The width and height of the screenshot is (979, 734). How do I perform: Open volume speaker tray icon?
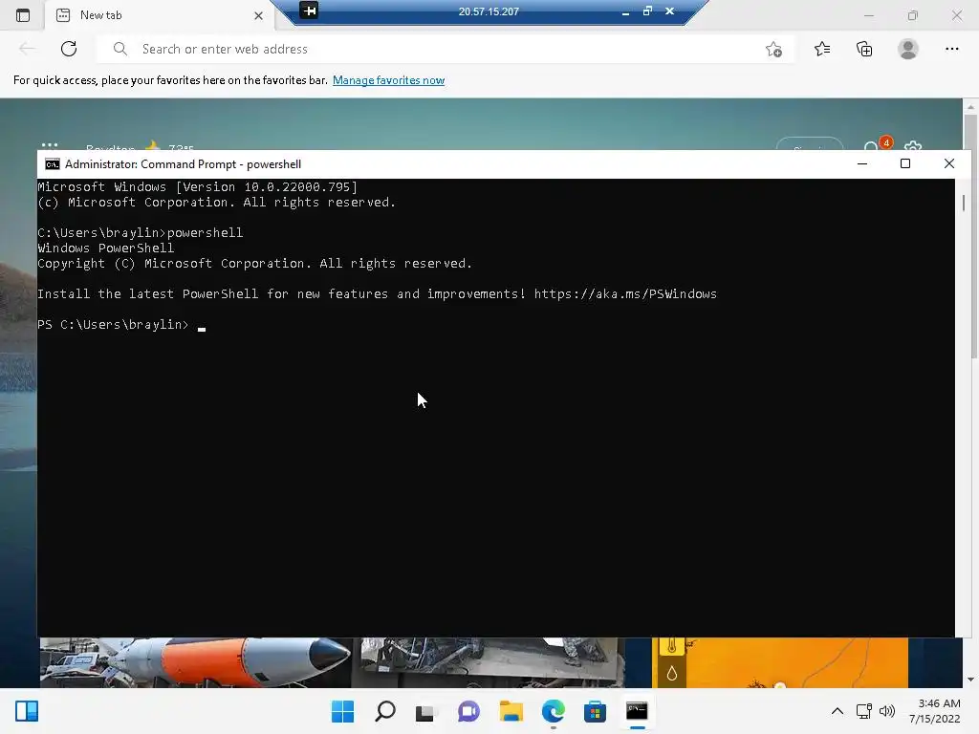click(886, 711)
